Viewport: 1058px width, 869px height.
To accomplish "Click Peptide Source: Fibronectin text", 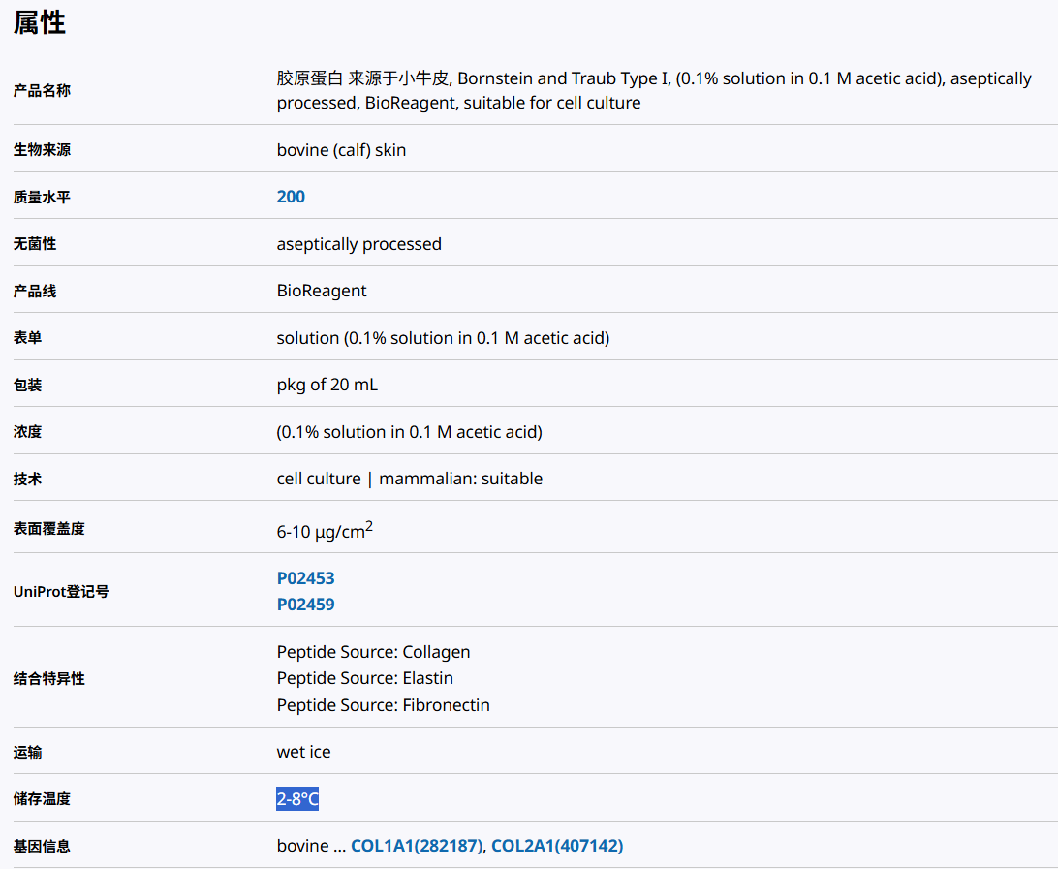I will click(x=383, y=705).
